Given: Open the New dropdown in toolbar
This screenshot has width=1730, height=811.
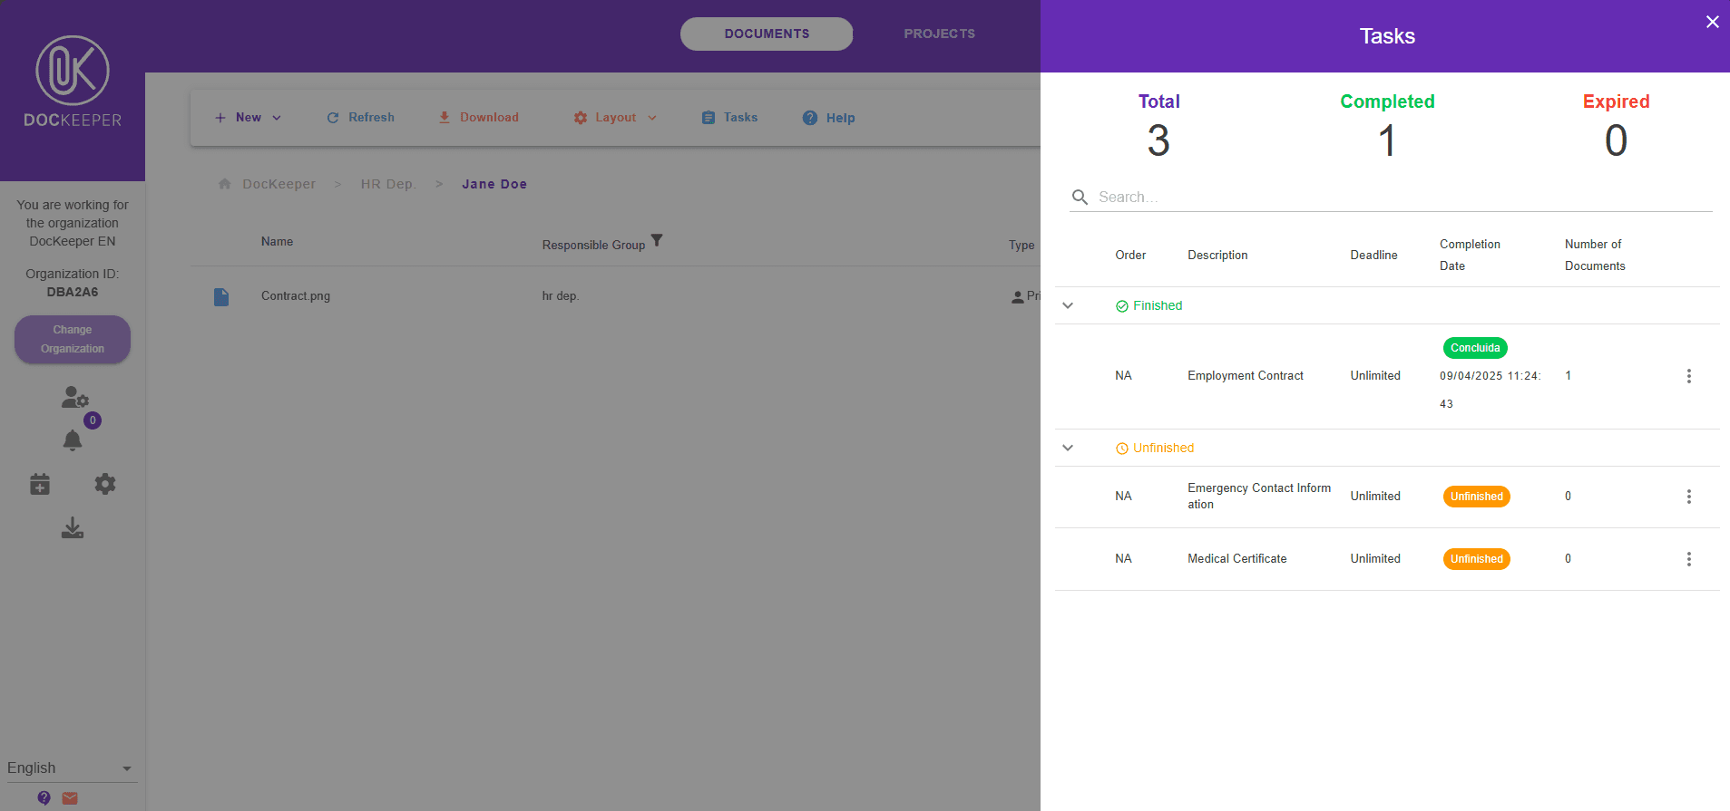Looking at the screenshot, I should 248,118.
